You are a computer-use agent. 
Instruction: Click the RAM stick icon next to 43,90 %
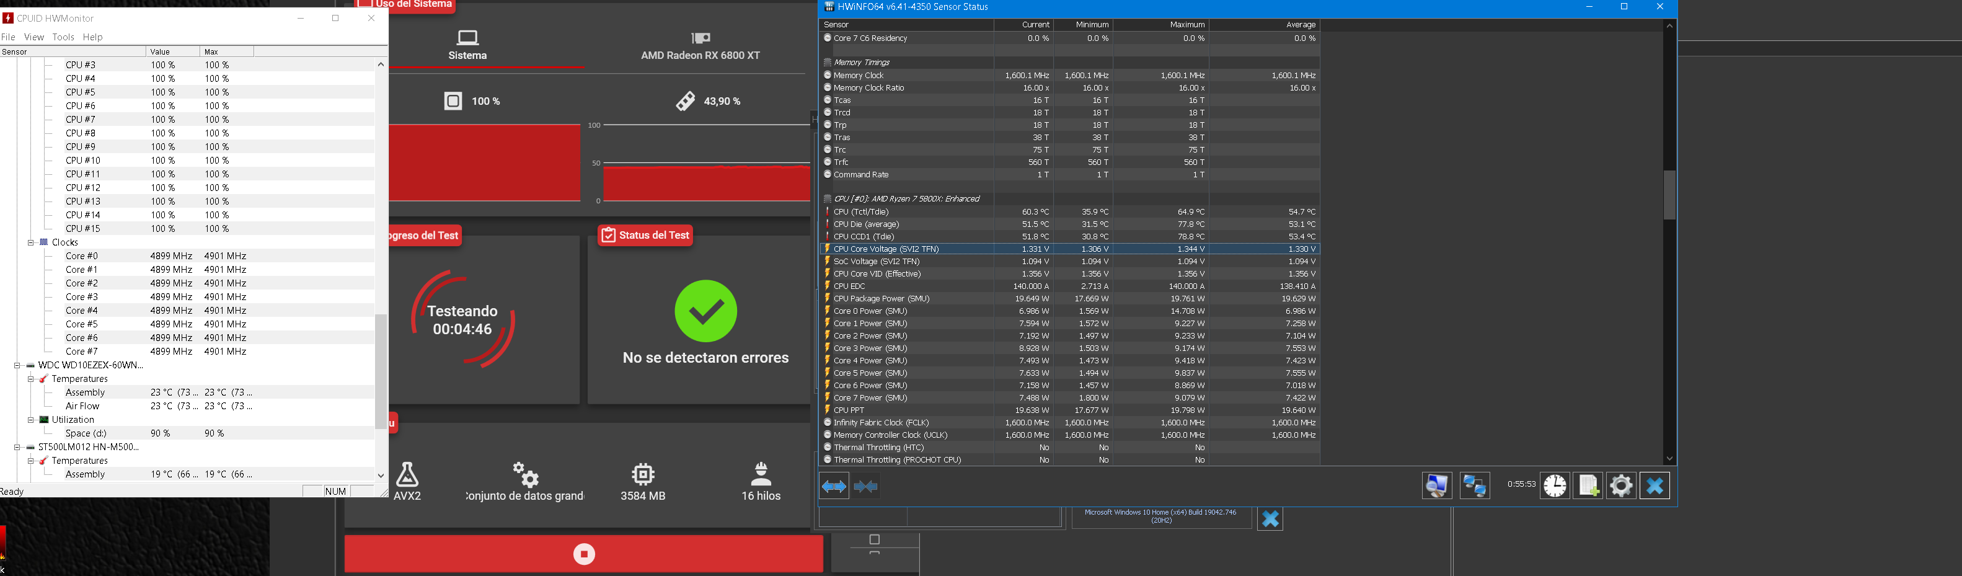coord(686,100)
